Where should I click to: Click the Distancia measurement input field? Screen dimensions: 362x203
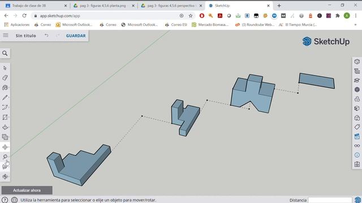[x=330, y=200]
